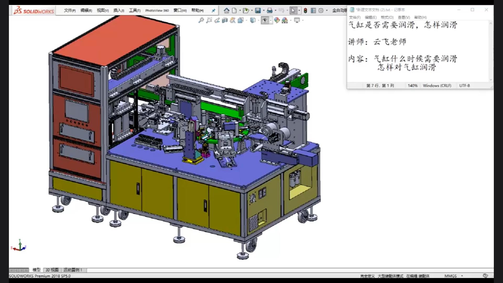Viewport: 503px width, 283px height.
Task: Print the document
Action: 270,10
